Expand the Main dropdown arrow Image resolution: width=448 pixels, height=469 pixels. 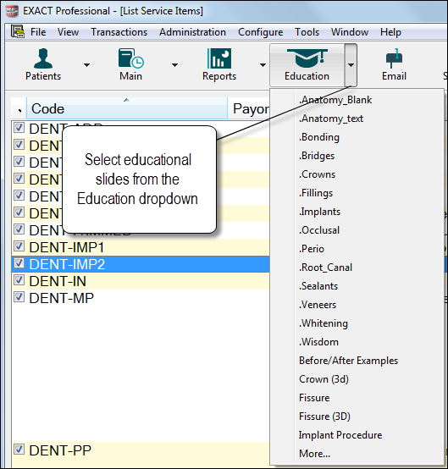pyautogui.click(x=174, y=65)
